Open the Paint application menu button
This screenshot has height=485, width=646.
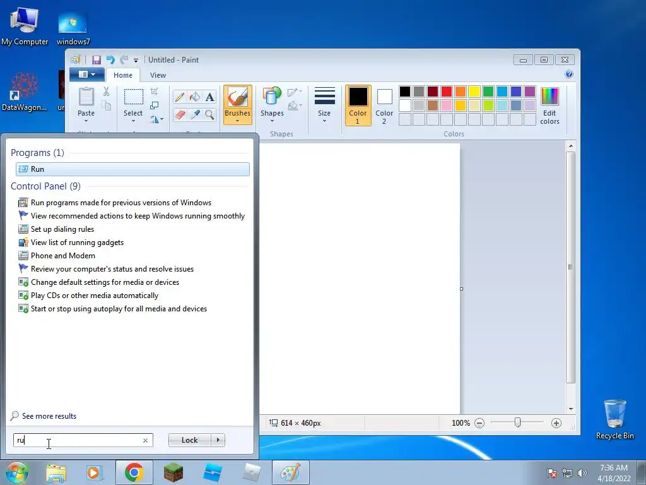(x=87, y=75)
